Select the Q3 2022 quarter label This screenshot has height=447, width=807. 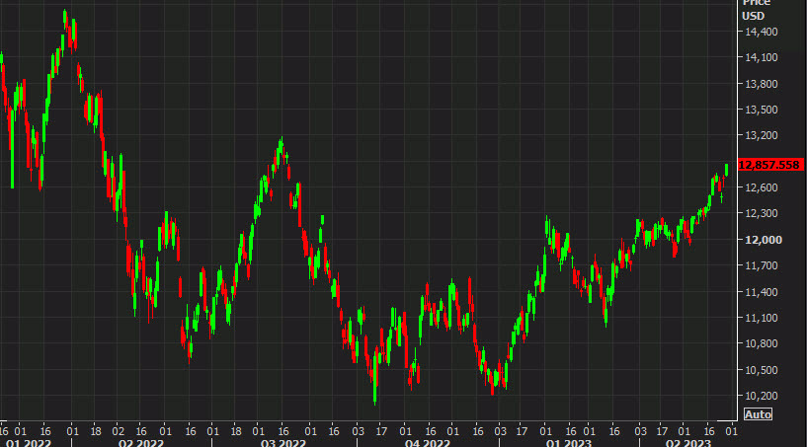pyautogui.click(x=283, y=443)
